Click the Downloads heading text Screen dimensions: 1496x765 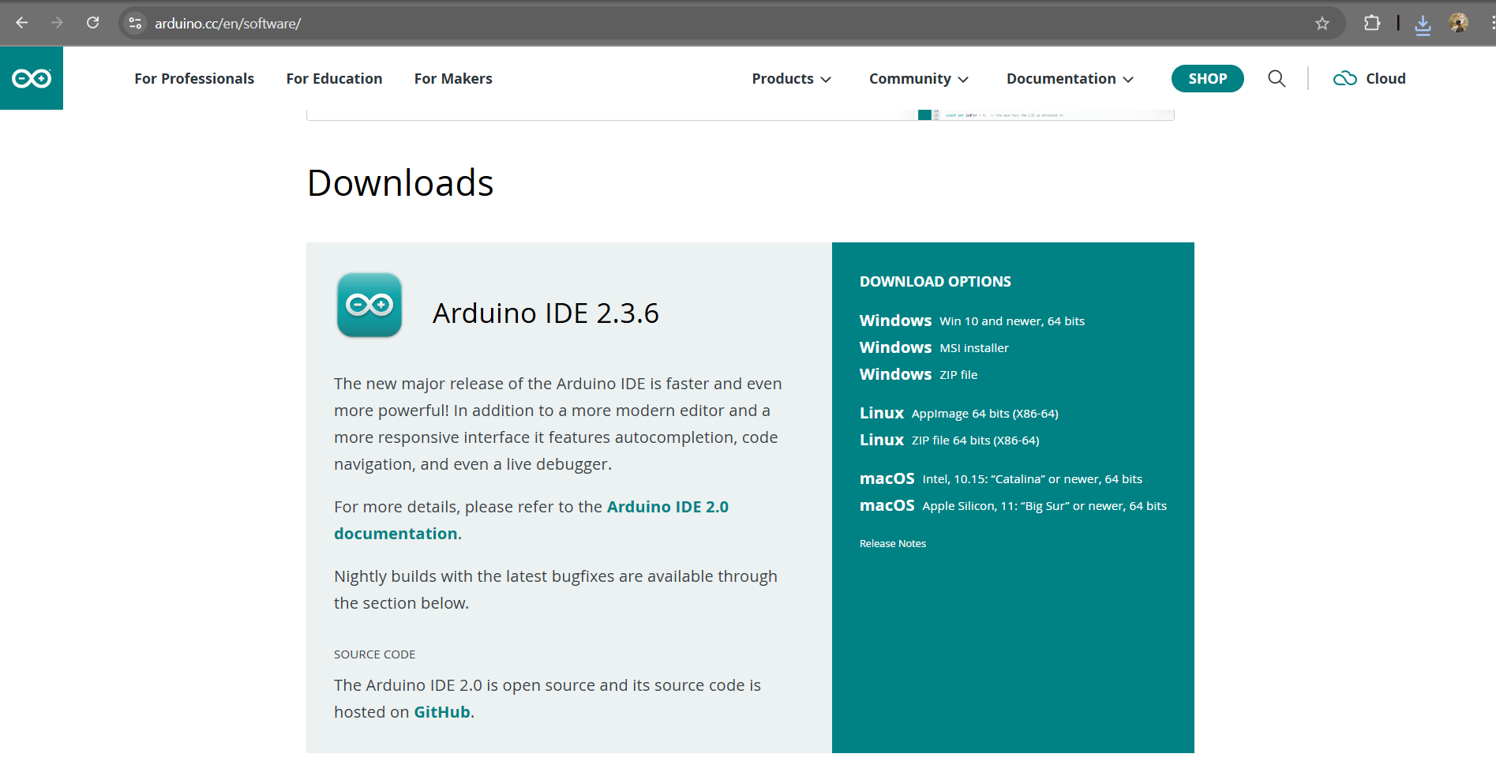coord(400,183)
